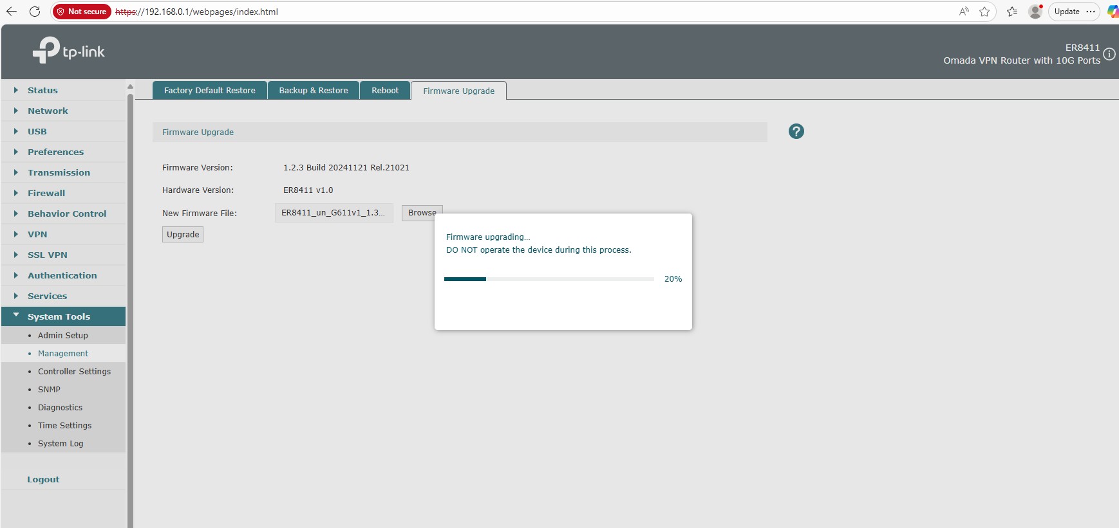Select the Firmware Upgrade tab
Screen dimensions: 1119x528
[x=458, y=91]
